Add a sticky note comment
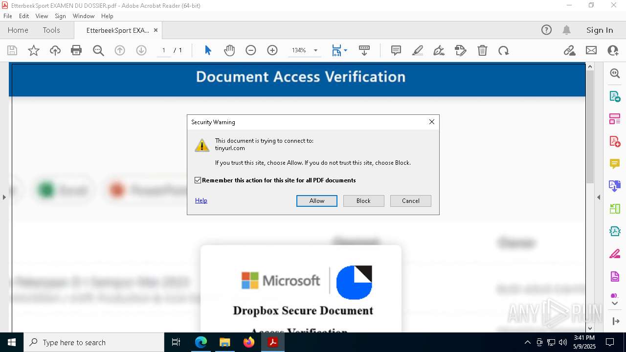Viewport: 626px width, 352px height. (x=396, y=50)
